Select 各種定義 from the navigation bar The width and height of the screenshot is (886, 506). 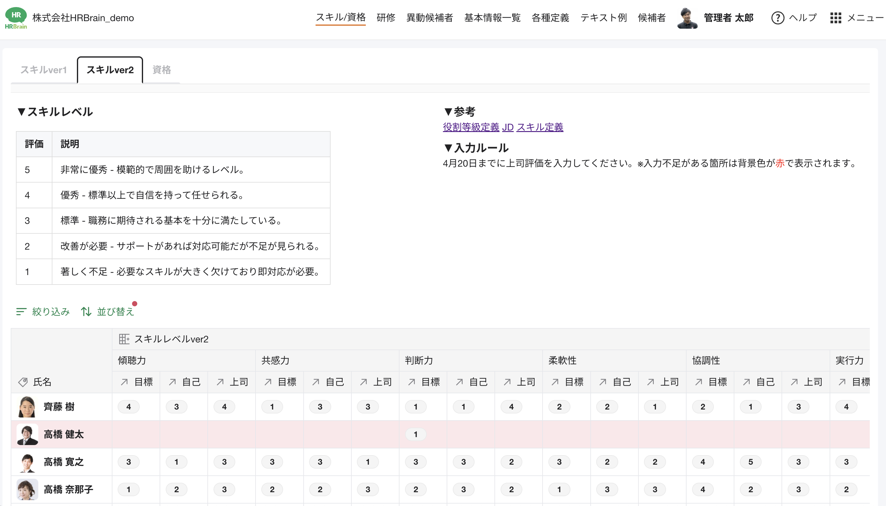(x=550, y=18)
